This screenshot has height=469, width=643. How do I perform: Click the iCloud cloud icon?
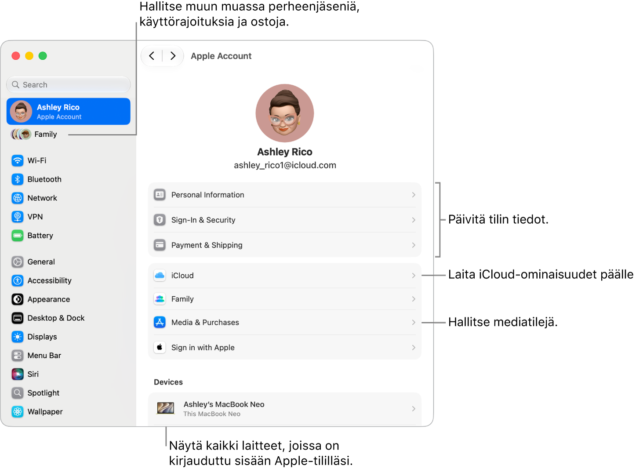point(160,276)
